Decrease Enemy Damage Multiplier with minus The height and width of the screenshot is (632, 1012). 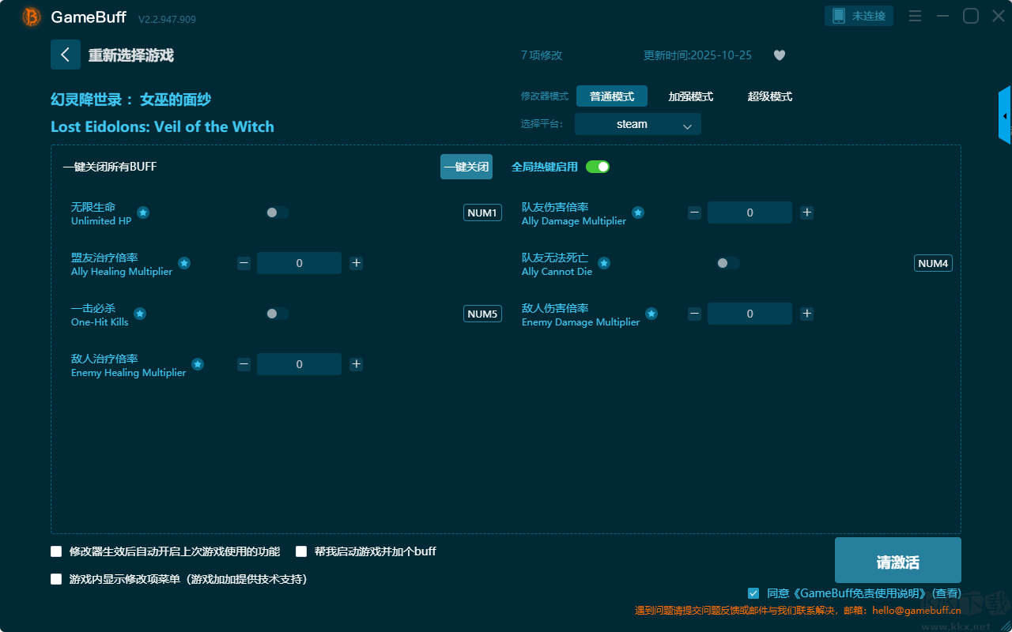pos(694,314)
